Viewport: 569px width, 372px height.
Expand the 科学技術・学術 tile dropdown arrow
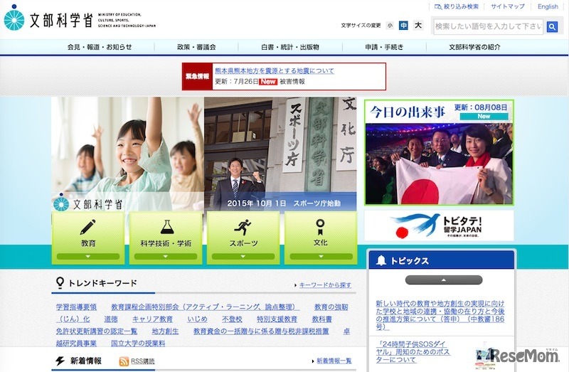point(166,256)
